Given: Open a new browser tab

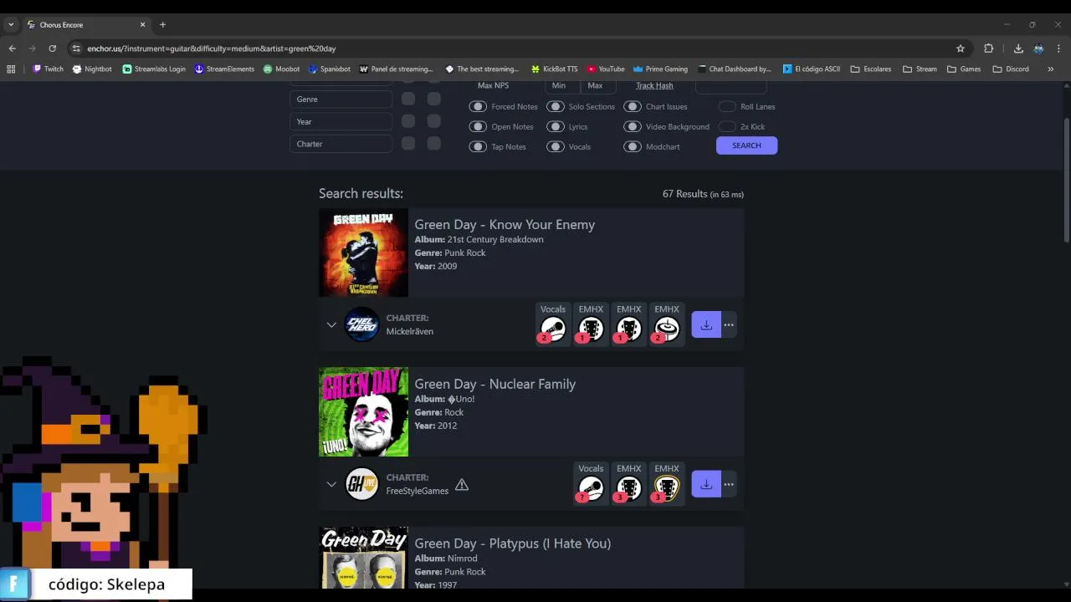Looking at the screenshot, I should coord(162,25).
